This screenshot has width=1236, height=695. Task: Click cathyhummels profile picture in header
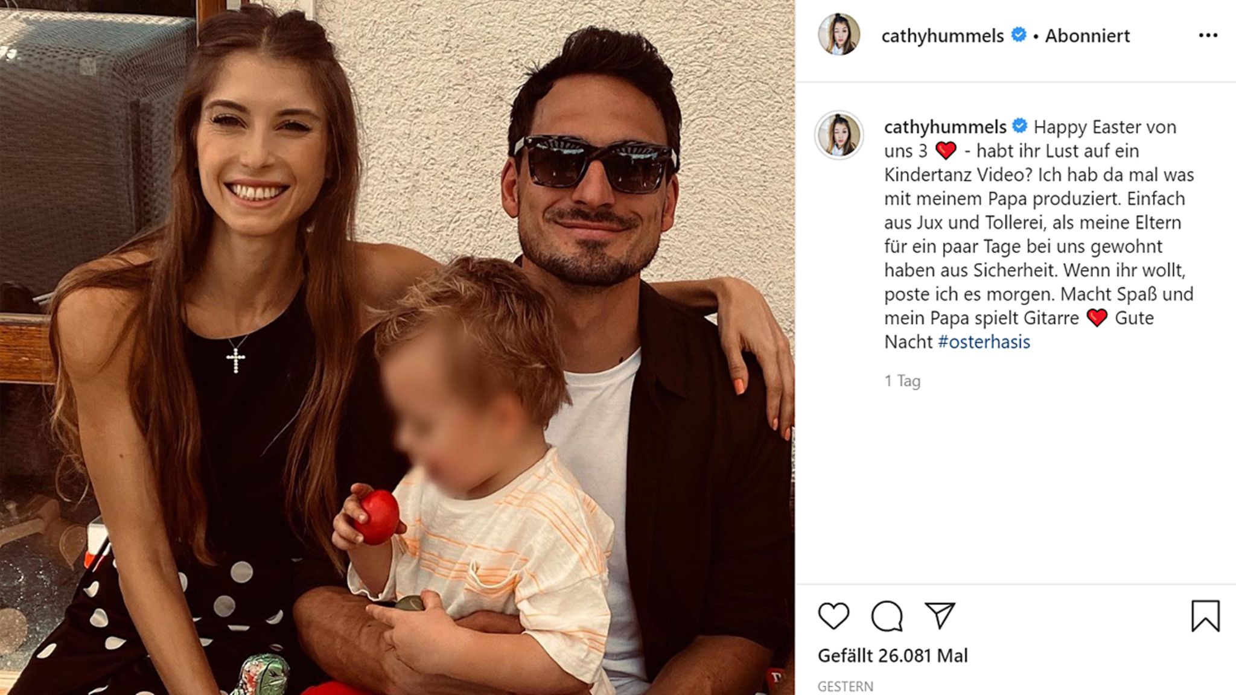[x=839, y=34]
